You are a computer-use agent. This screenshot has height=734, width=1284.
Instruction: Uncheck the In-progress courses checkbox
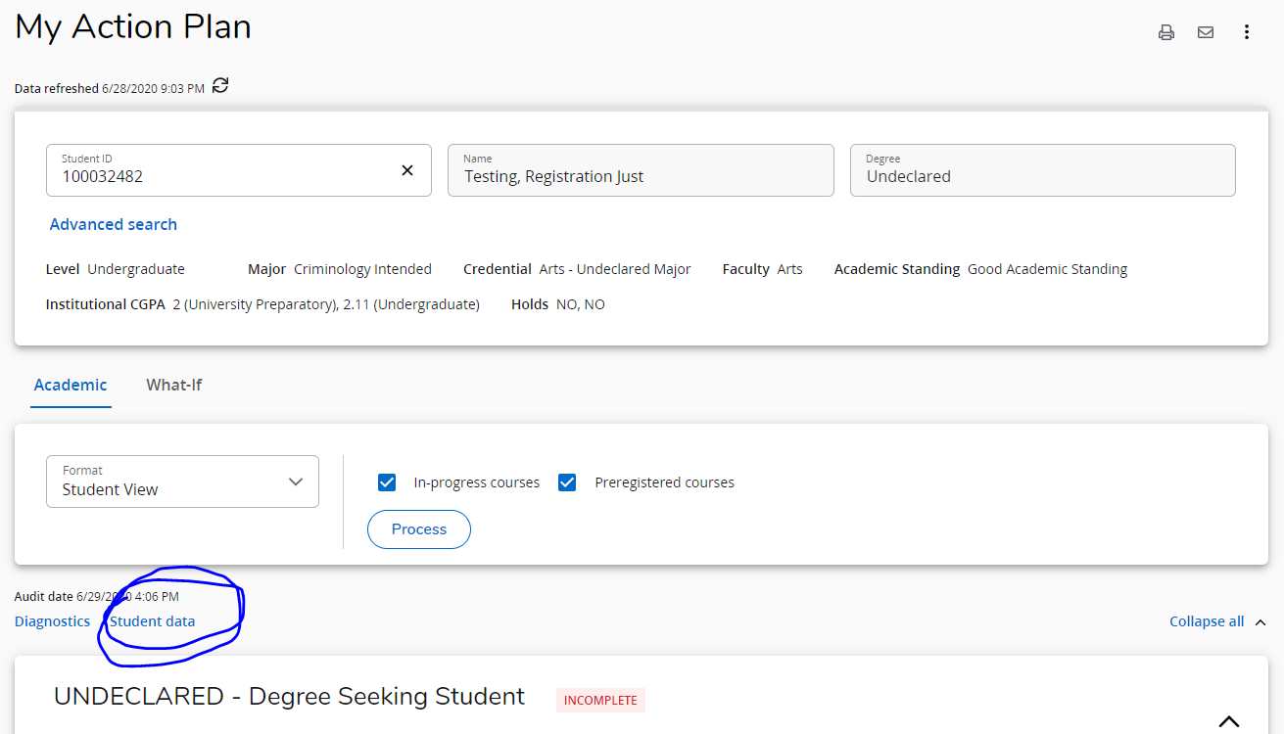387,482
